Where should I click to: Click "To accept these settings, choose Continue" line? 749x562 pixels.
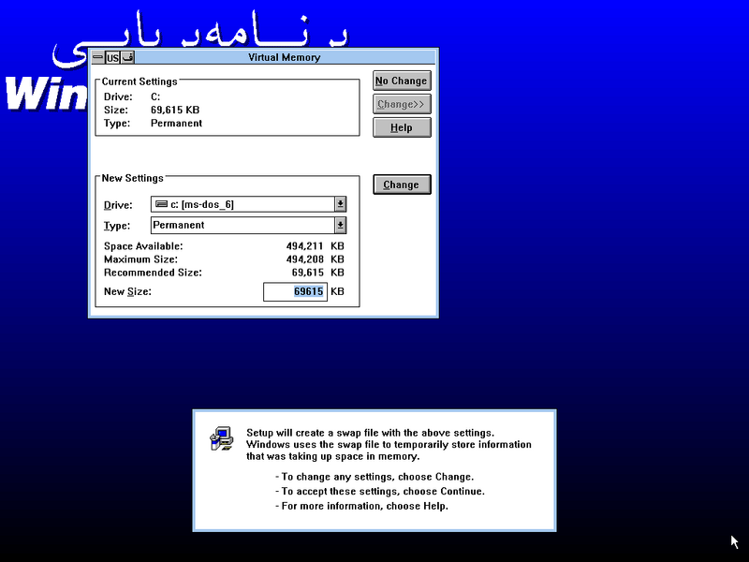[380, 491]
